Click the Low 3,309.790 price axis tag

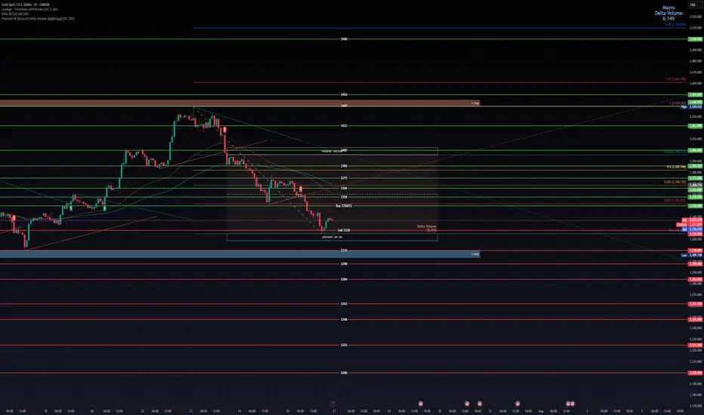[692, 255]
